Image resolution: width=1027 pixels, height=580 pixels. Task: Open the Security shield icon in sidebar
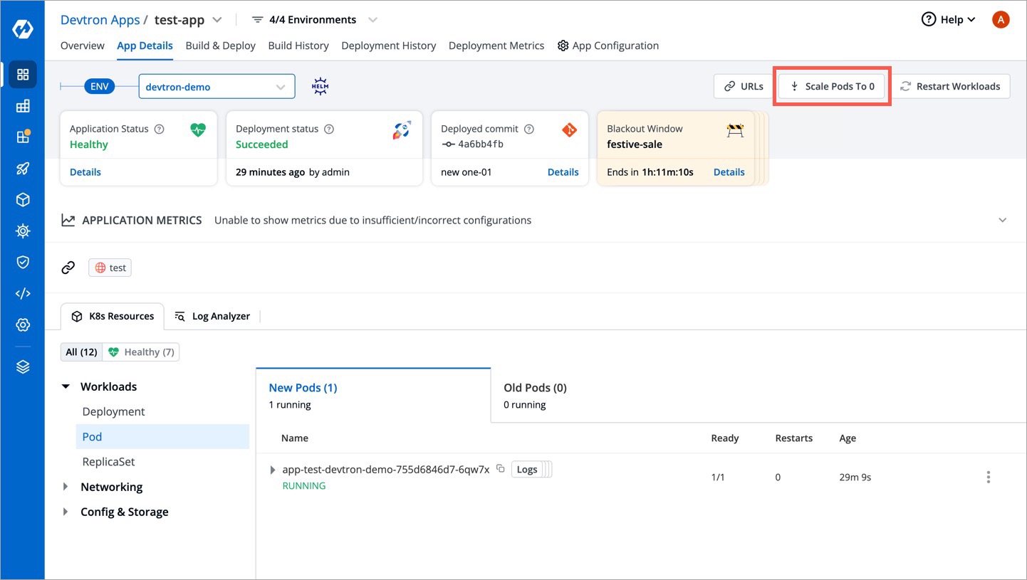tap(23, 263)
